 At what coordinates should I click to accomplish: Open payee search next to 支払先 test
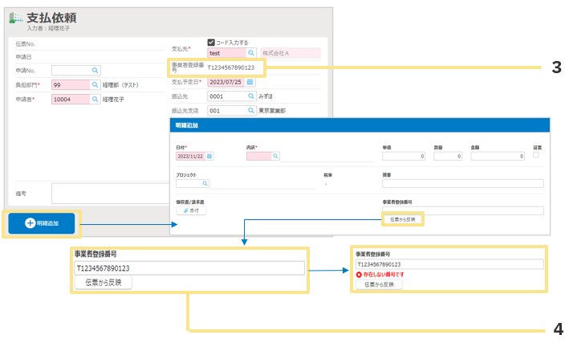250,53
